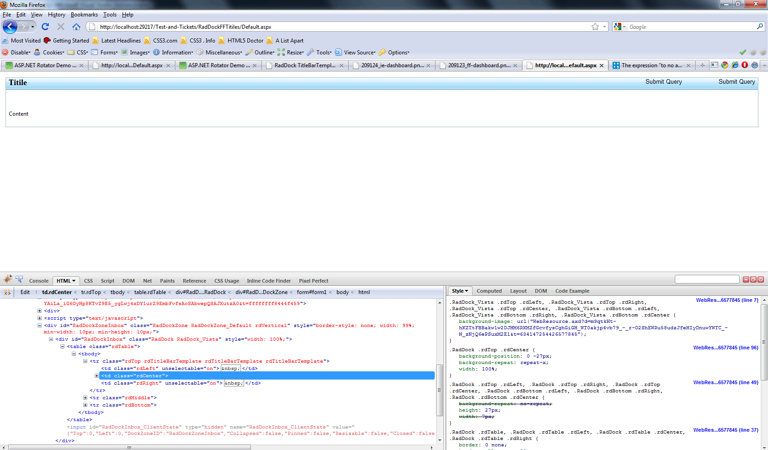Activate the Firebug element inspector icon

point(19,279)
